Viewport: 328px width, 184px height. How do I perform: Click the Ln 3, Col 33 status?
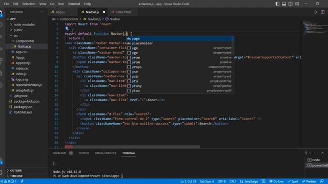pos(188,181)
